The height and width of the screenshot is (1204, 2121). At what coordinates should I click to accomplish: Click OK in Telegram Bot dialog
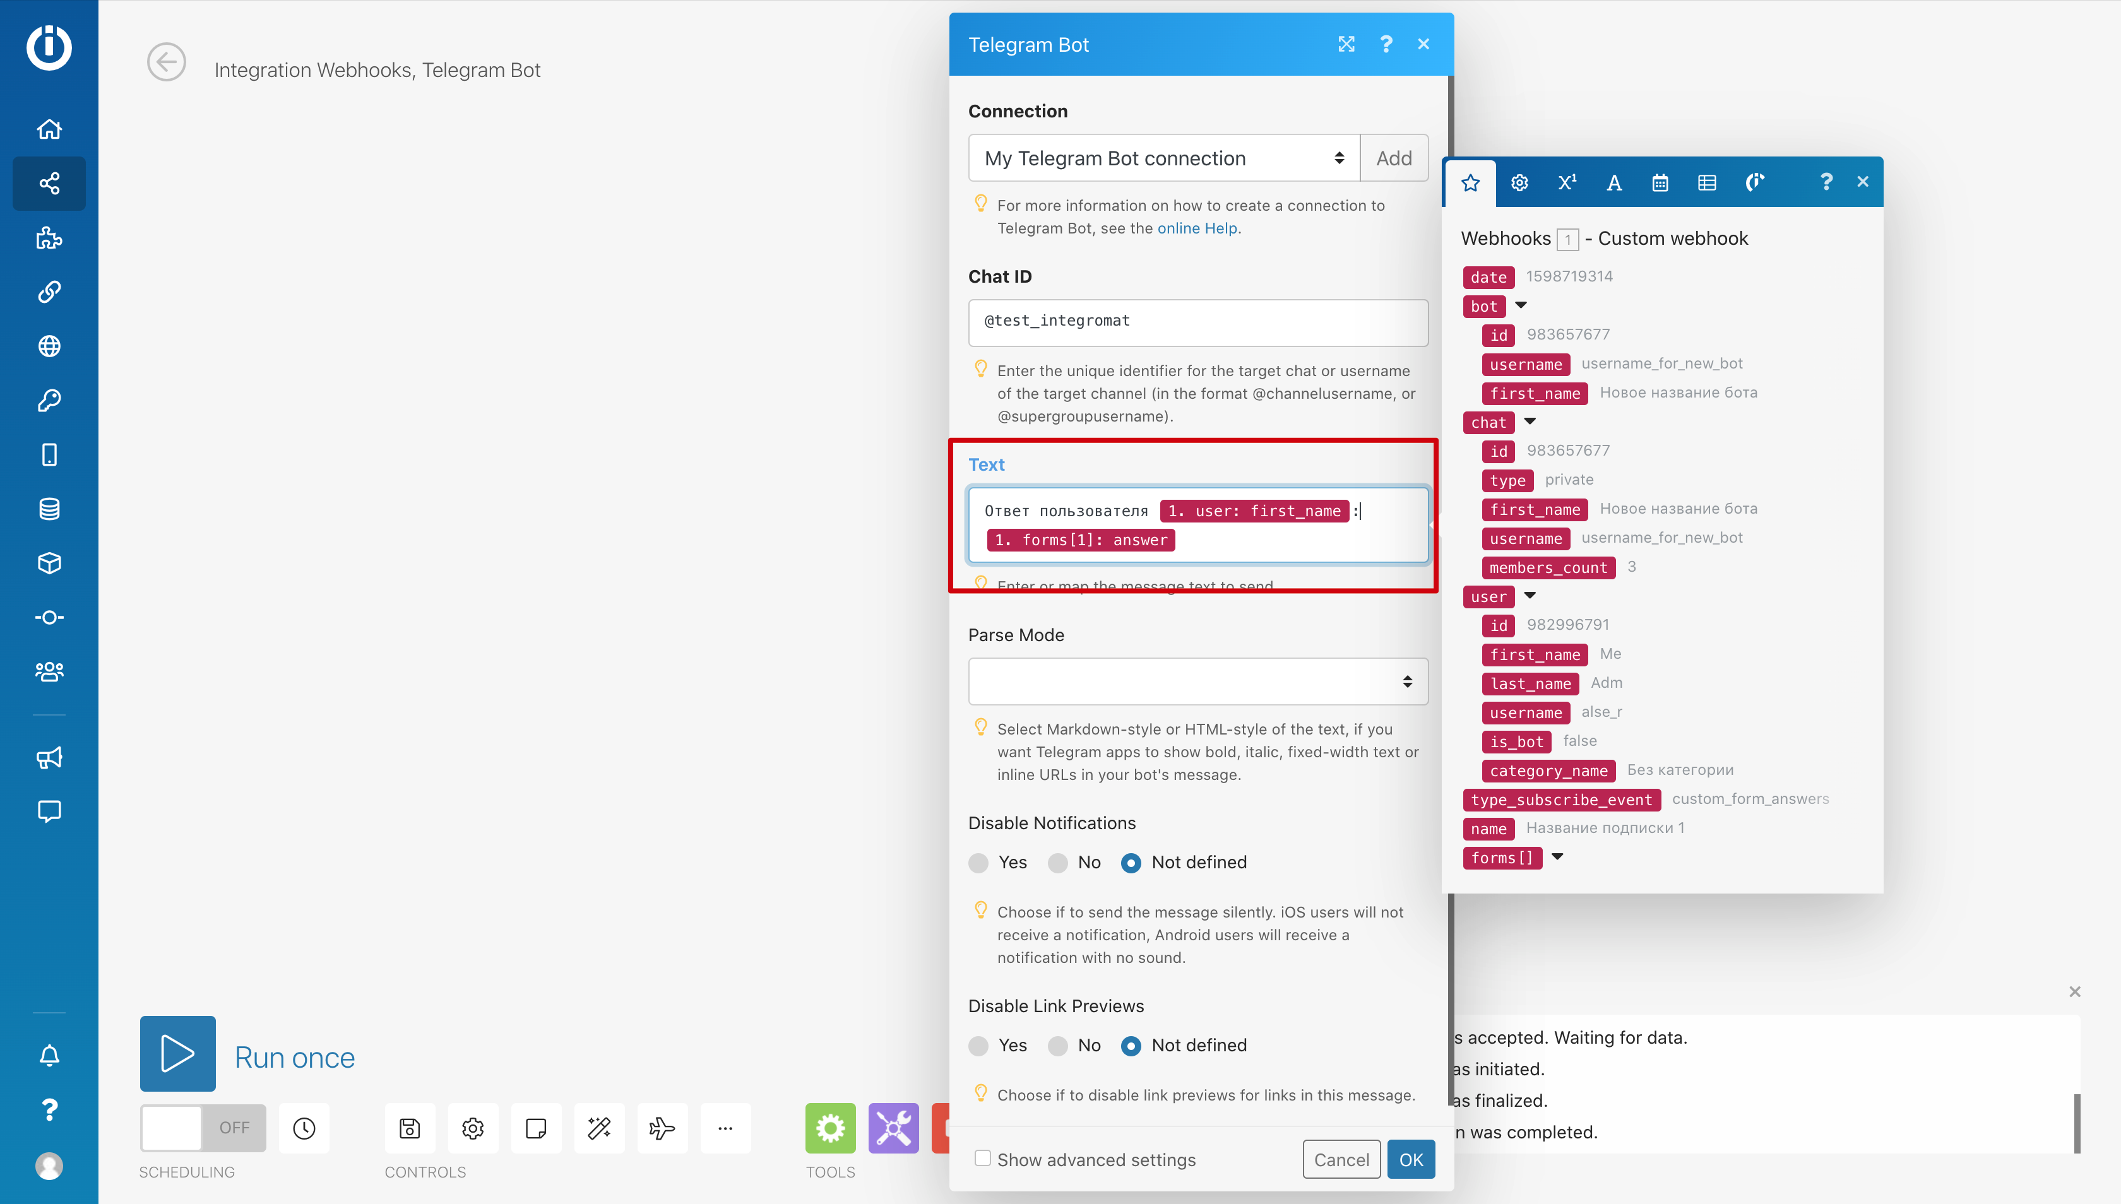click(1411, 1159)
